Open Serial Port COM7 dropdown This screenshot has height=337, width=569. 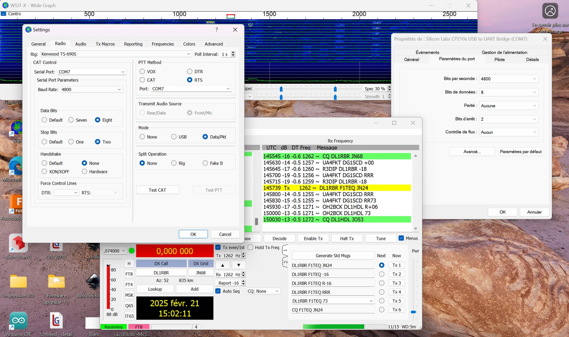coord(92,72)
